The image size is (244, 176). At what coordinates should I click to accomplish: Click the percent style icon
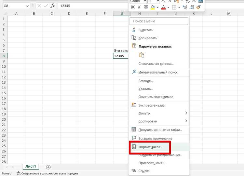187,1
